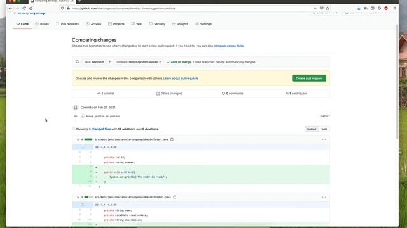This screenshot has width=407, height=228.
Task: Switch to the Pull requests tab
Action: (67, 24)
